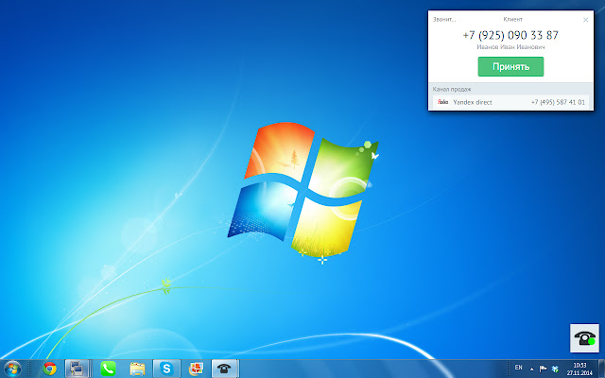Open the orange image app in the taskbar
The width and height of the screenshot is (605, 378).
196,369
